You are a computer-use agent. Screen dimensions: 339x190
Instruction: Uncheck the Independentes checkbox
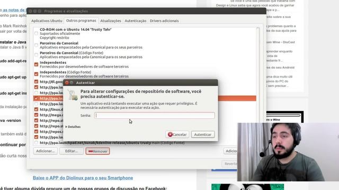(x=36, y=64)
